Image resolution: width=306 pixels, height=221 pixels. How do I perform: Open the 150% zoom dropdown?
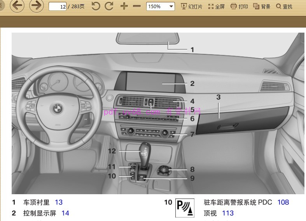pyautogui.click(x=161, y=7)
